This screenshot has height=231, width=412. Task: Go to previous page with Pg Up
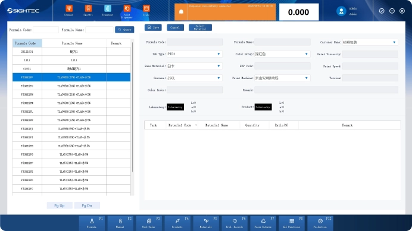point(60,205)
